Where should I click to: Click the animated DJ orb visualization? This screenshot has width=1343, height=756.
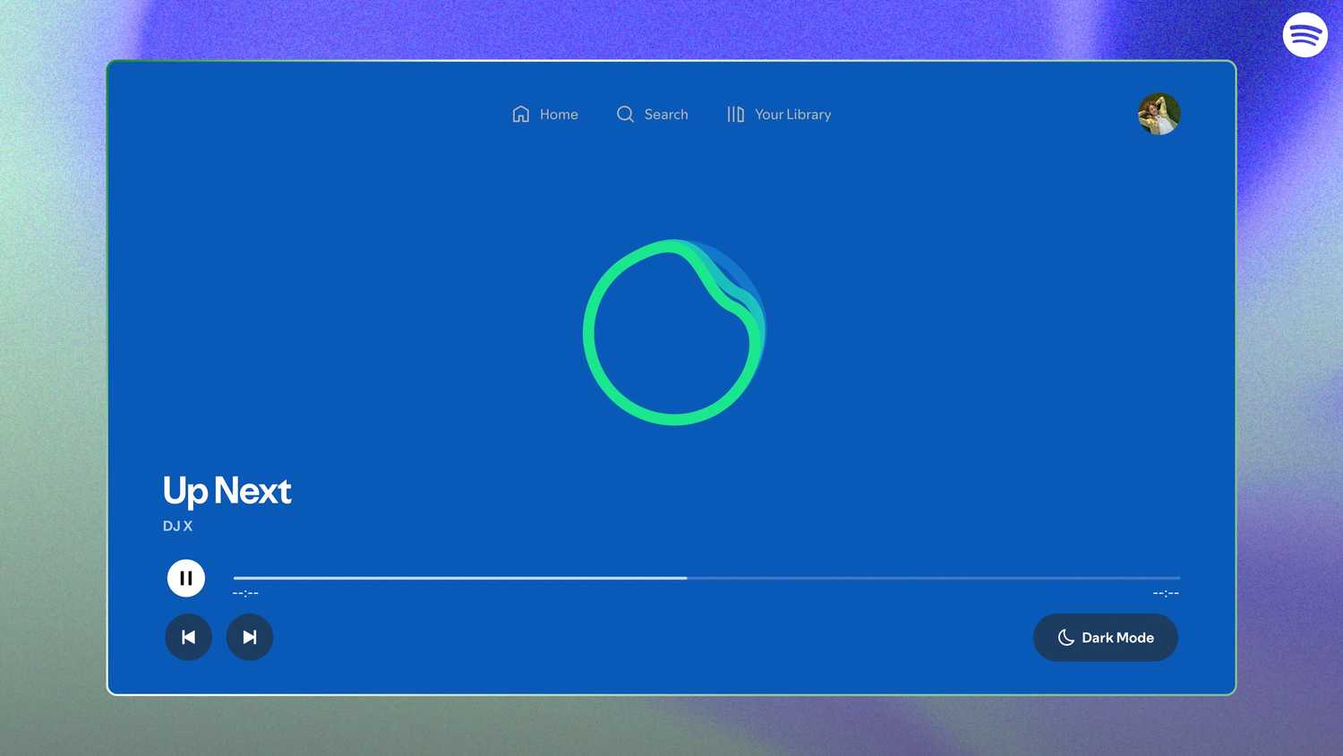pos(675,330)
